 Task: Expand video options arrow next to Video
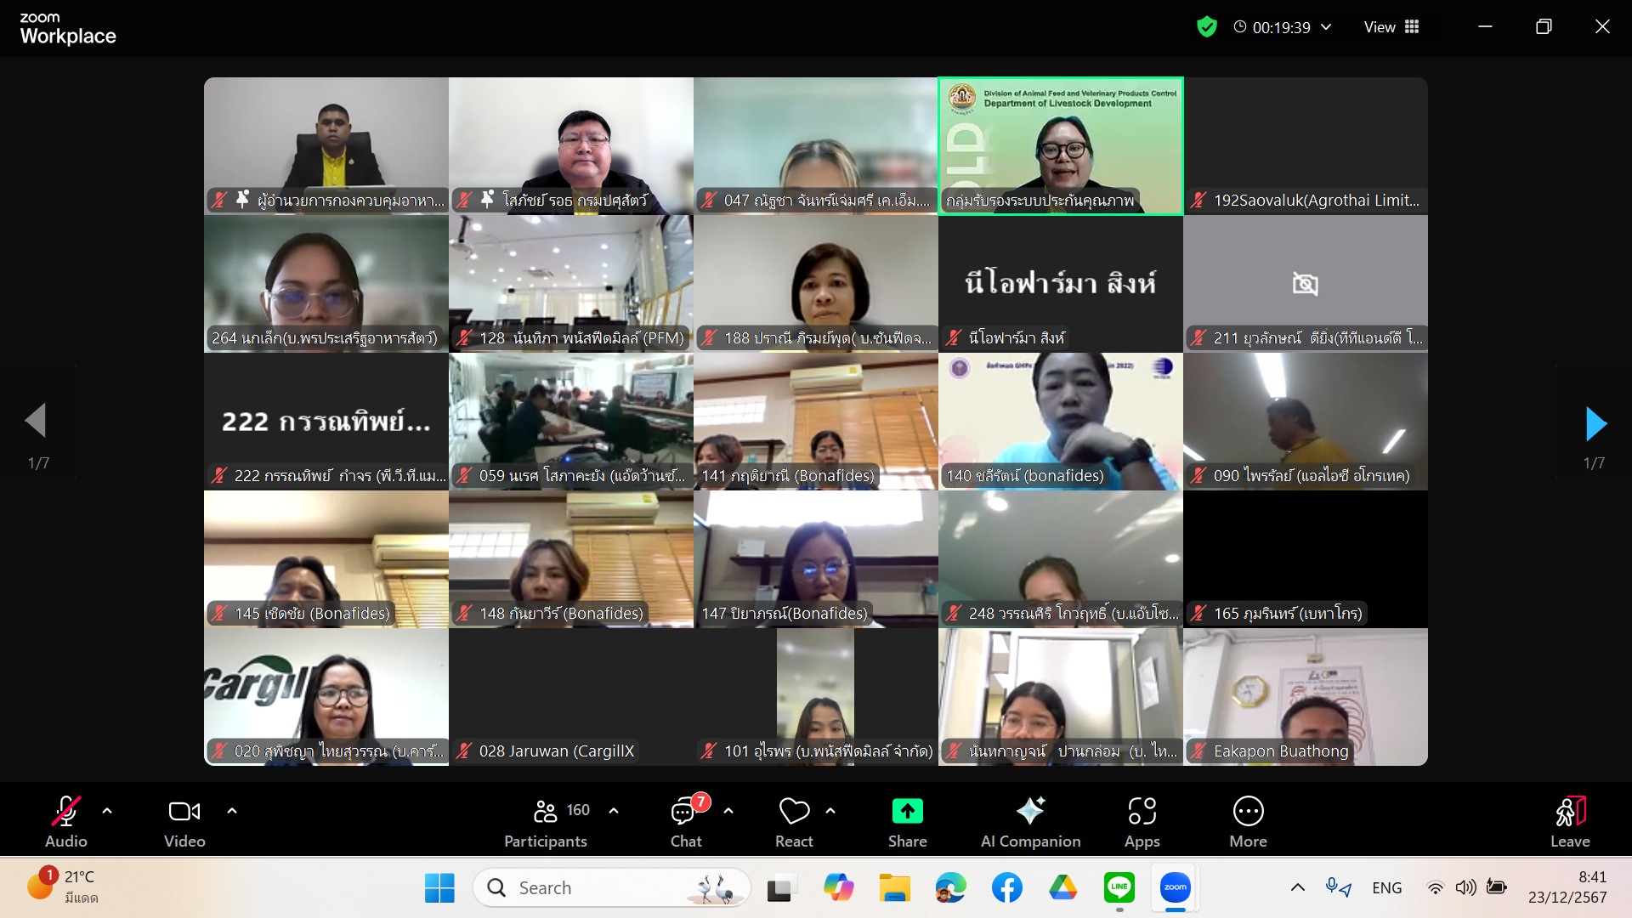pyautogui.click(x=232, y=811)
